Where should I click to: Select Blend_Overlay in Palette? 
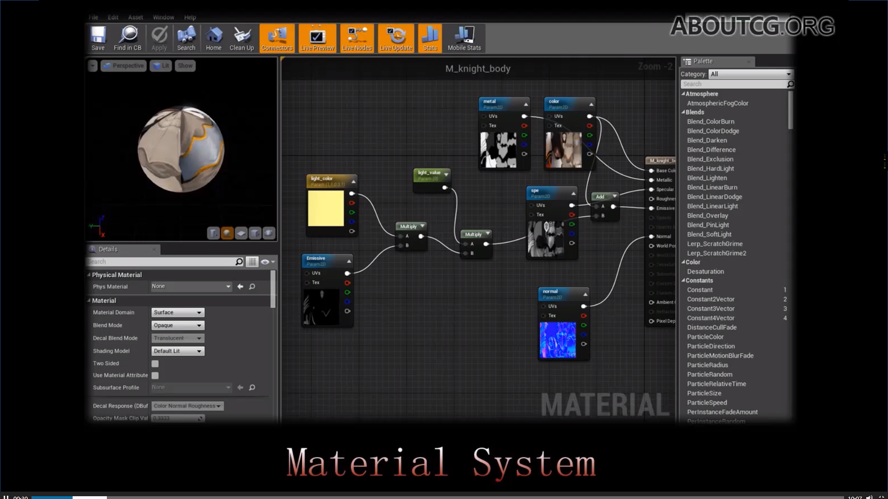[708, 216]
